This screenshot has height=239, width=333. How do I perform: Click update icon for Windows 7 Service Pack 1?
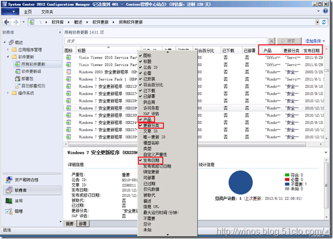click(68, 79)
